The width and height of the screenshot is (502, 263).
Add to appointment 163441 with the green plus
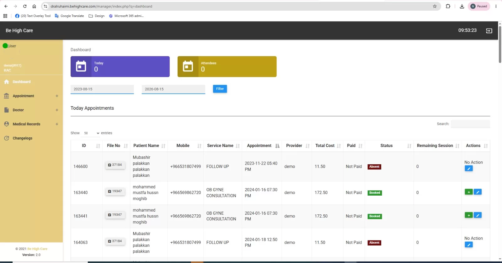pyautogui.click(x=469, y=215)
